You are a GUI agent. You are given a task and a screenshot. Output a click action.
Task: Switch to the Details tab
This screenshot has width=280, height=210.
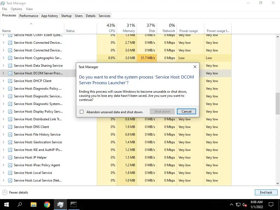point(91,16)
